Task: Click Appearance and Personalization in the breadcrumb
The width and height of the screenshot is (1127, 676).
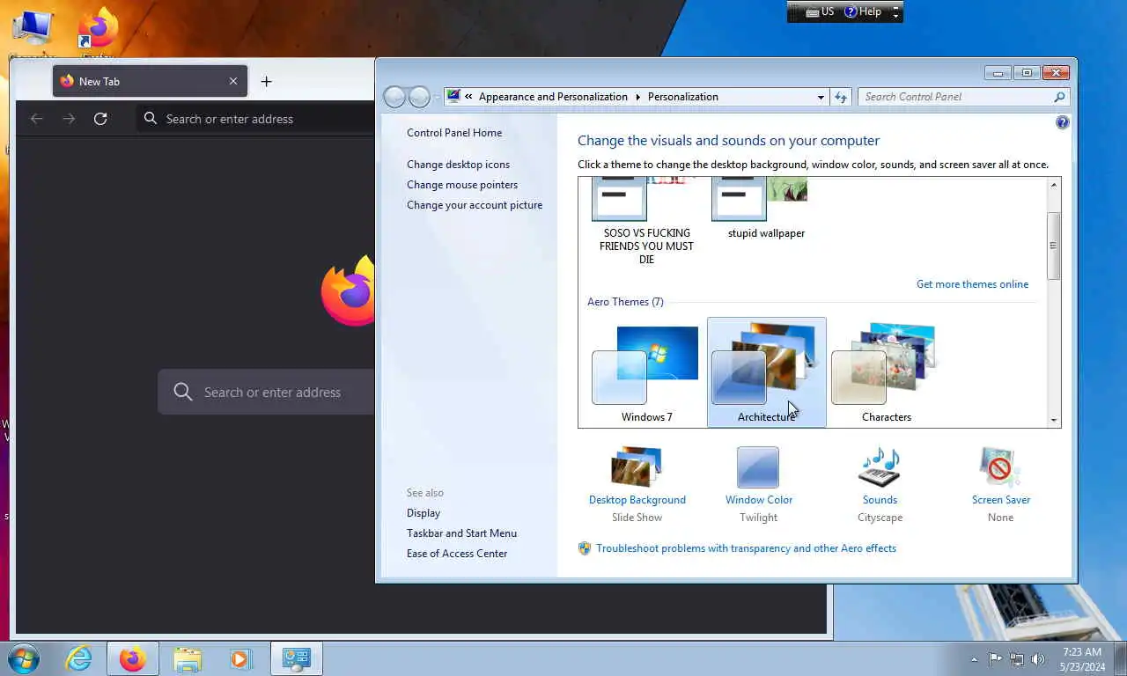Action: click(553, 97)
